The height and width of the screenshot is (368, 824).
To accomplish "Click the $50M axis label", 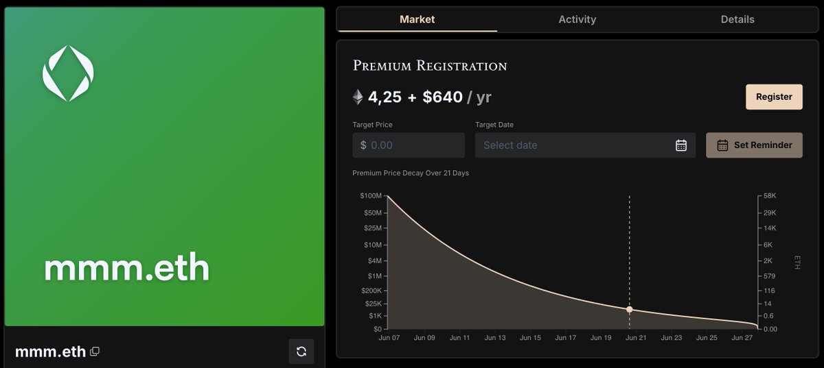I will pyautogui.click(x=372, y=212).
